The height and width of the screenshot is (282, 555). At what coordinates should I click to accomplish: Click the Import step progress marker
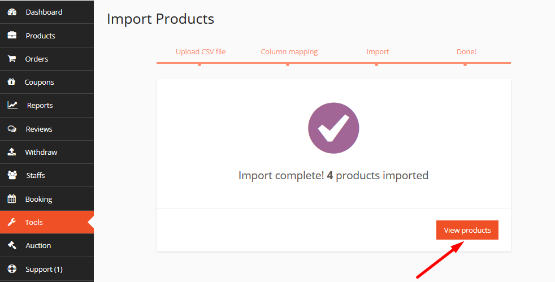pyautogui.click(x=376, y=64)
